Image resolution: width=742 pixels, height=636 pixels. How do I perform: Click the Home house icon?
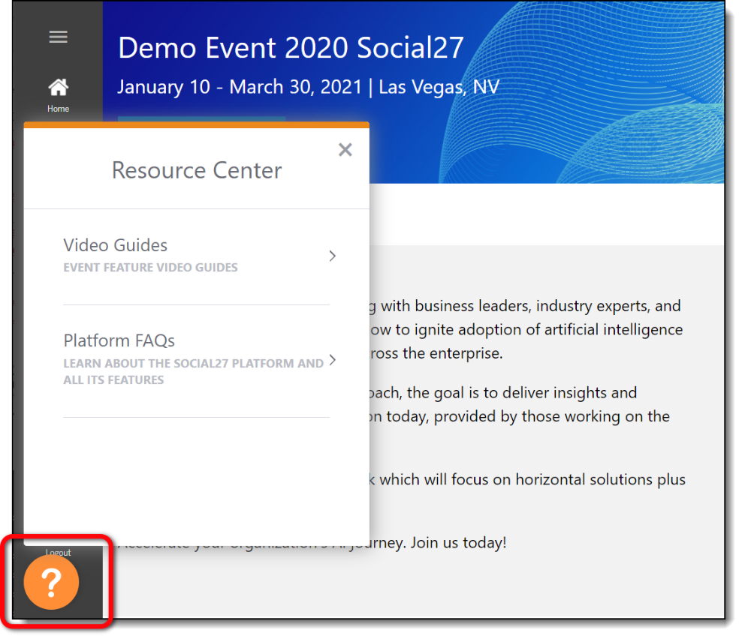(x=58, y=88)
